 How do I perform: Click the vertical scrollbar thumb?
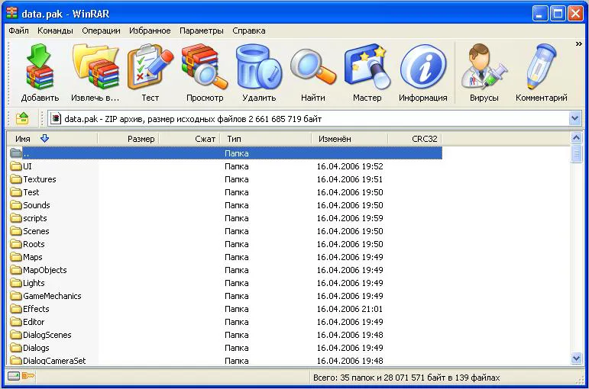(x=576, y=154)
